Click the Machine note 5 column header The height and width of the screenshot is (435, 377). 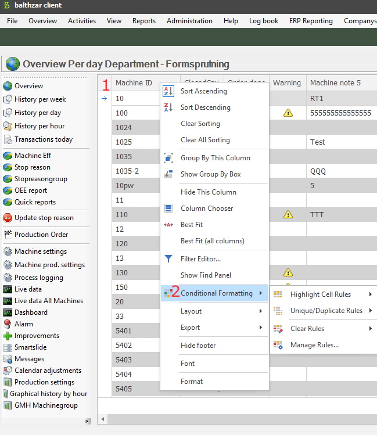(342, 83)
